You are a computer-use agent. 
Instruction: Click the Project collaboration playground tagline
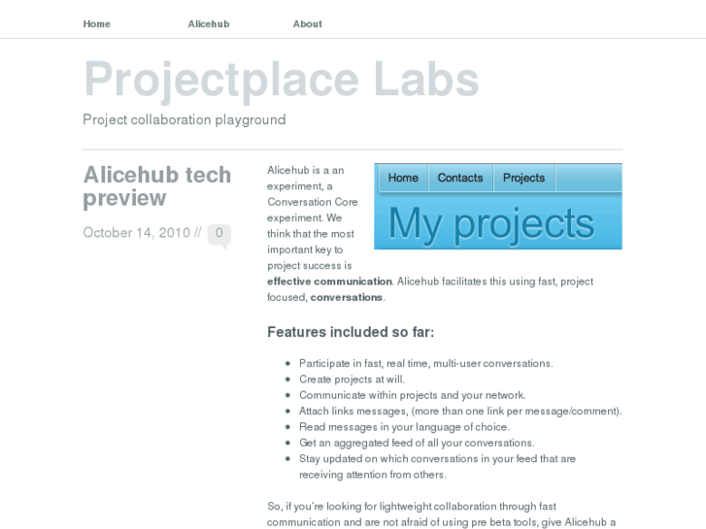[x=185, y=120]
